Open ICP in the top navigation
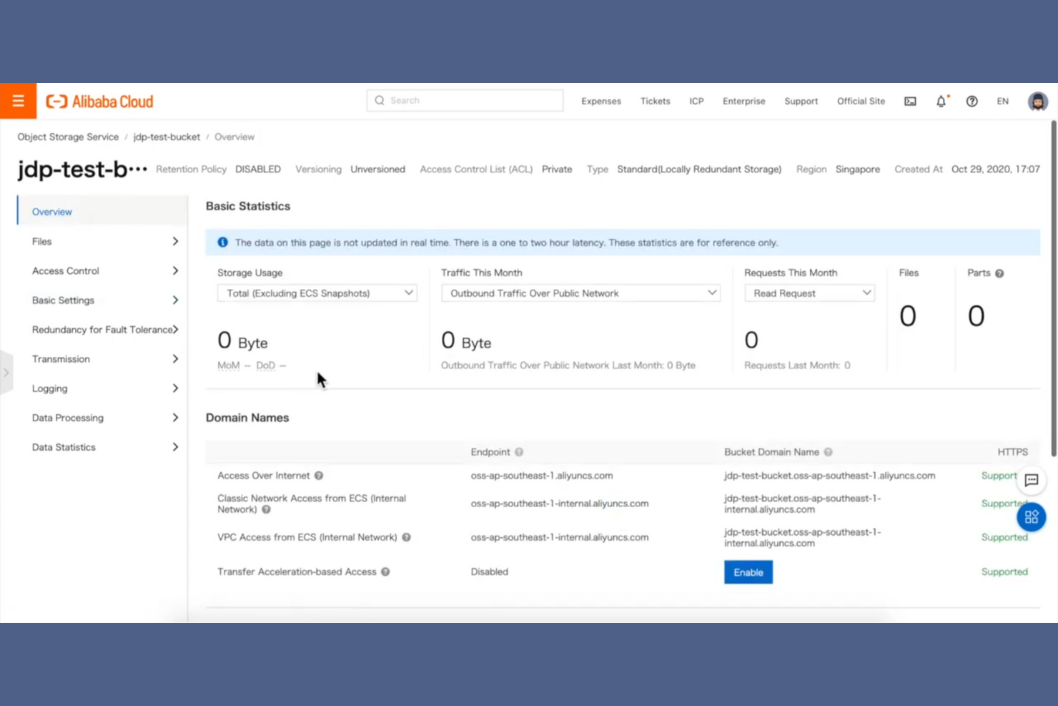Image resolution: width=1058 pixels, height=706 pixels. (696, 102)
